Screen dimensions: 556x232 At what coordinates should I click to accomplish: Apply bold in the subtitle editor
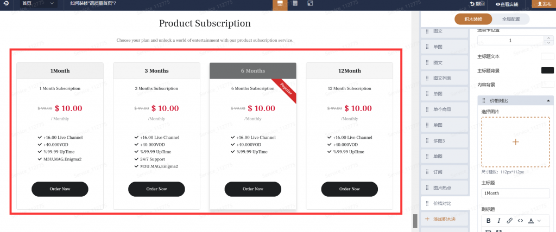pos(488,221)
